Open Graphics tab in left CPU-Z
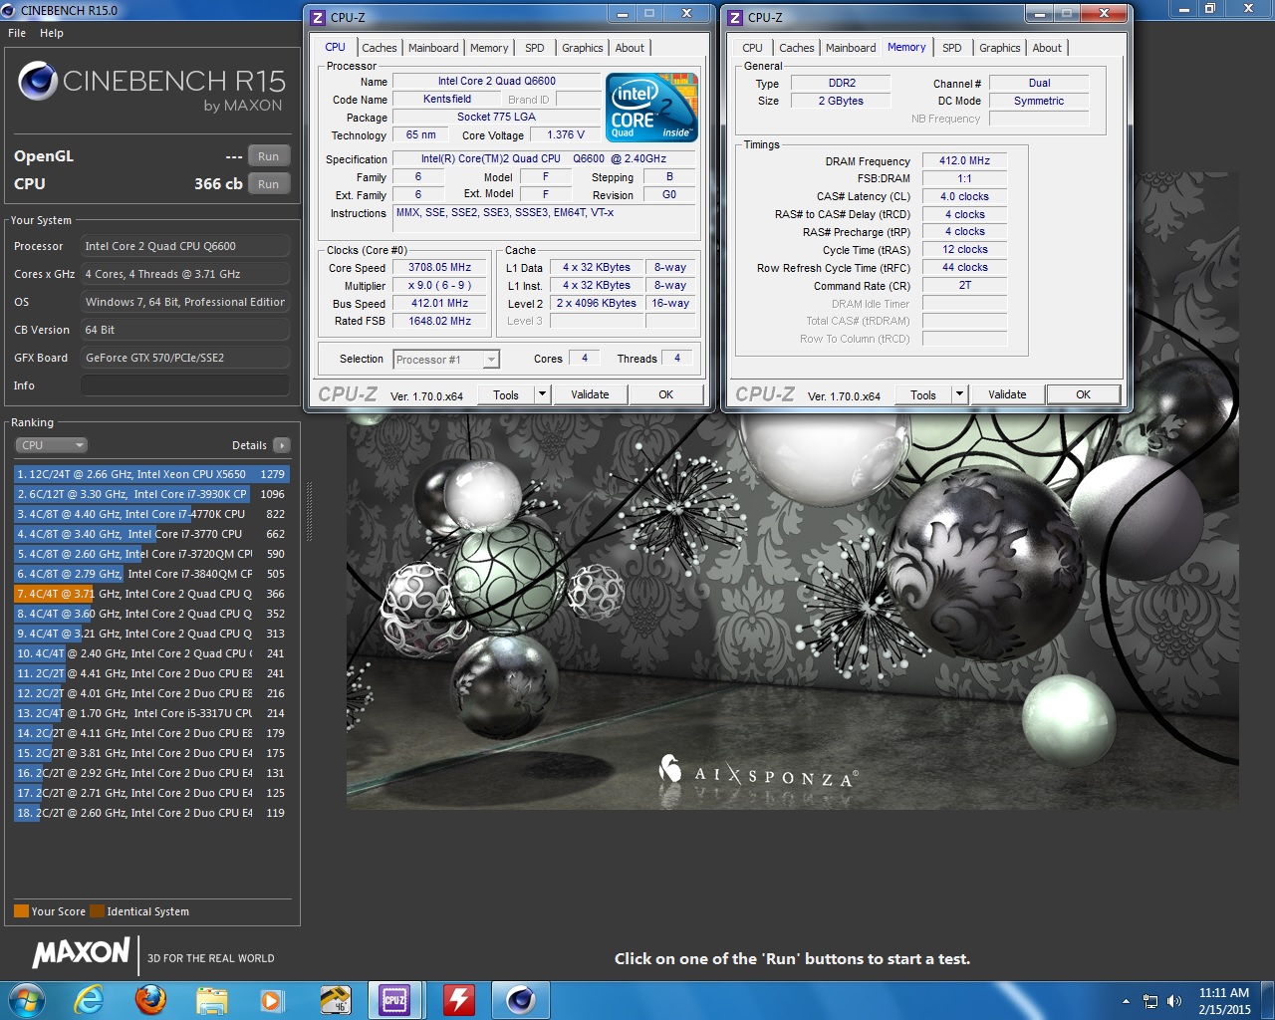The width and height of the screenshot is (1275, 1020). point(583,48)
